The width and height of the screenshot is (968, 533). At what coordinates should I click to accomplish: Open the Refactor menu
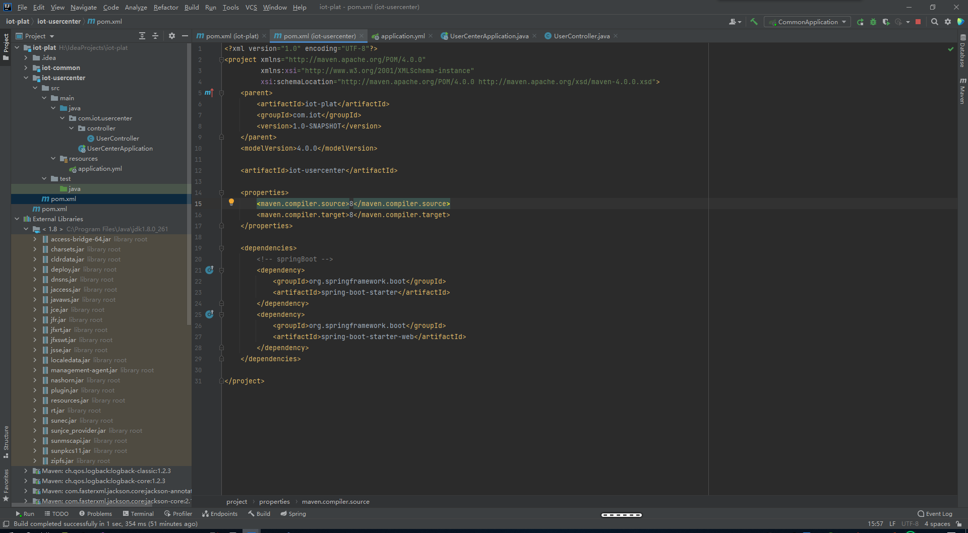point(166,7)
